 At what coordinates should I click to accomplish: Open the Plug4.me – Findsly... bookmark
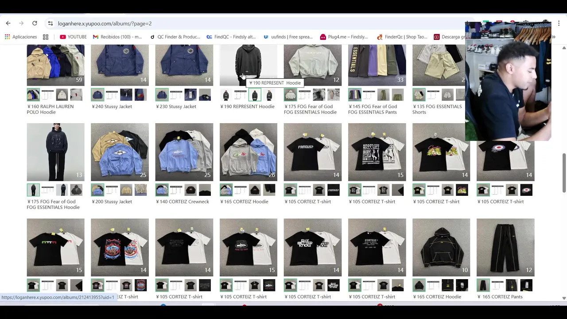(344, 37)
